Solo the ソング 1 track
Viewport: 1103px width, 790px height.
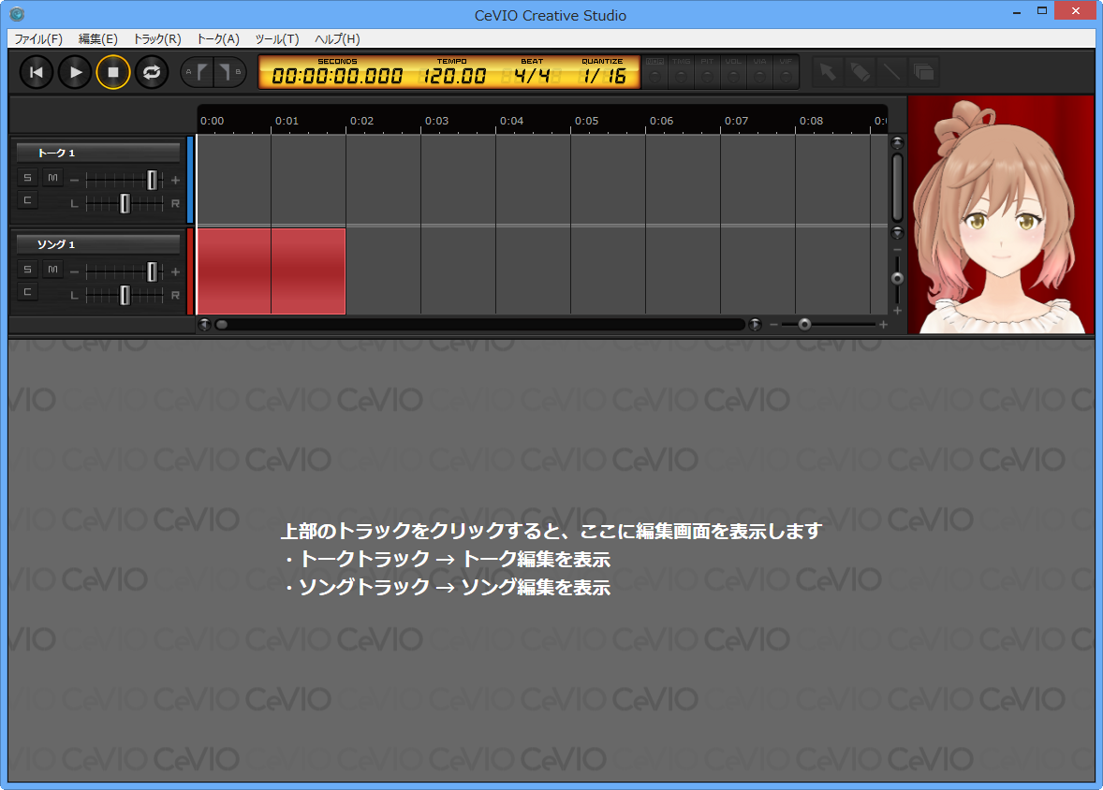(27, 270)
